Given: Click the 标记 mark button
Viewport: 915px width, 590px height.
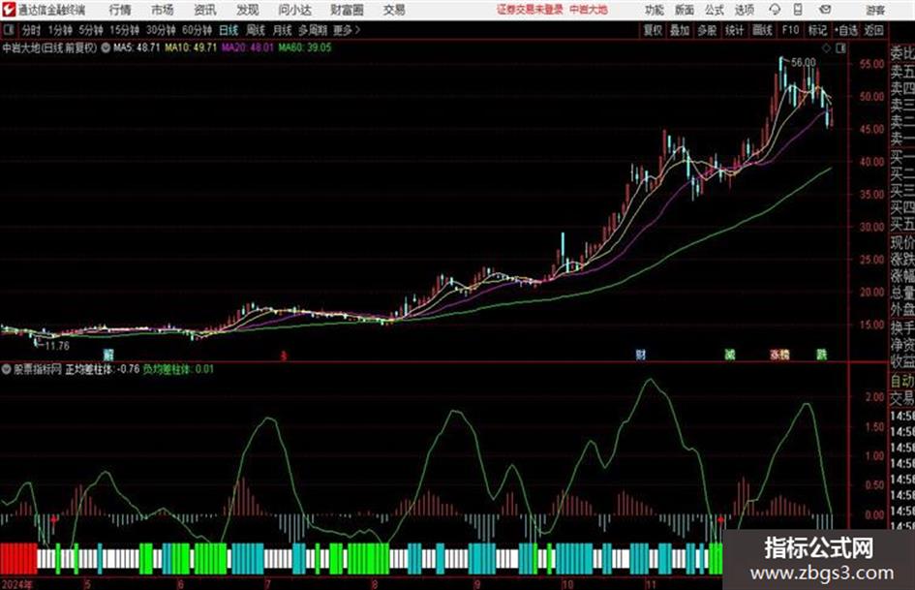Looking at the screenshot, I should click(x=817, y=30).
